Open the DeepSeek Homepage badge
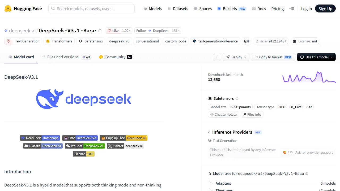The width and height of the screenshot is (340, 191). point(40,138)
